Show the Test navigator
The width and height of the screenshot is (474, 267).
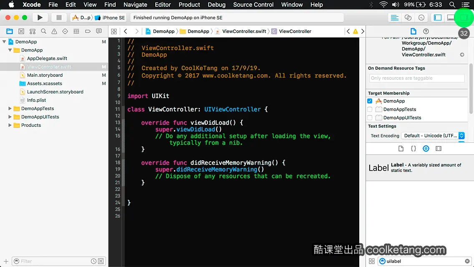click(x=65, y=31)
